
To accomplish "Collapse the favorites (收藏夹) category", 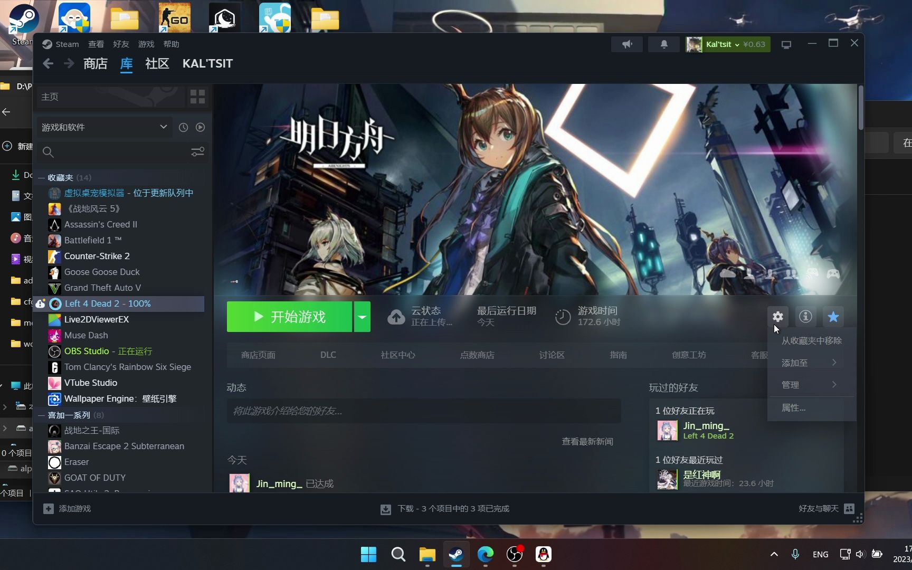I will click(x=41, y=178).
